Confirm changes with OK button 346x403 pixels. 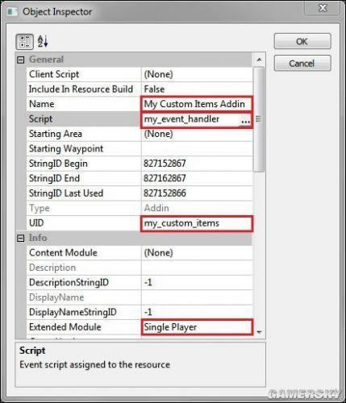(x=302, y=41)
